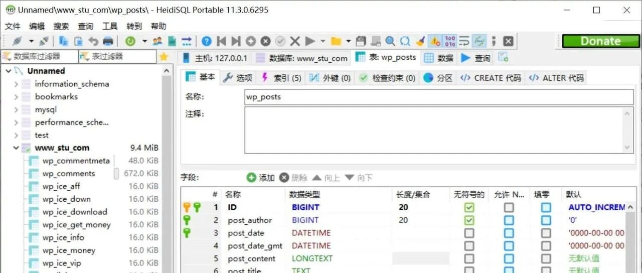Open dropdown arrow next to folder icon
The image size is (642, 273).
[x=348, y=41]
